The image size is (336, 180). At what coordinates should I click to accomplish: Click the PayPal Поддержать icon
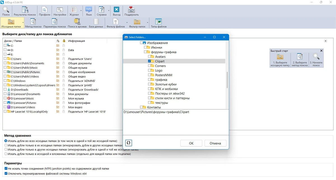point(131,11)
